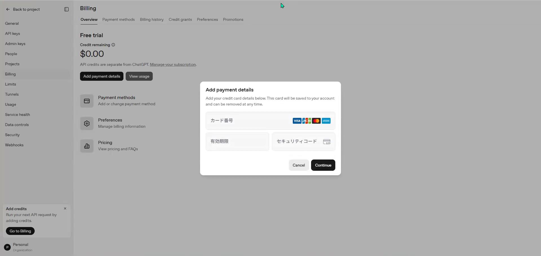The image size is (541, 256).
Task: Switch to the Payment methods tab
Action: pos(119,19)
